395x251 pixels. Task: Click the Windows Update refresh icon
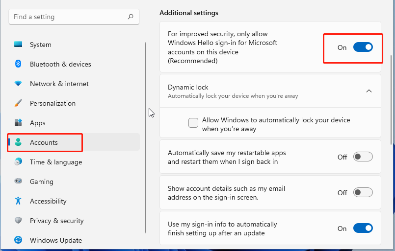[x=18, y=240]
